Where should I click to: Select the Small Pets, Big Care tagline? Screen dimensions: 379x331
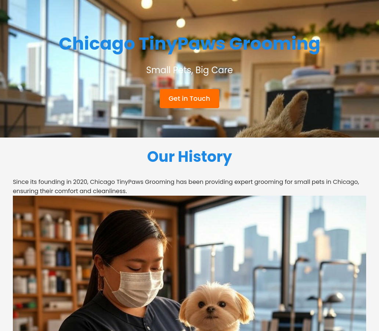(x=189, y=70)
